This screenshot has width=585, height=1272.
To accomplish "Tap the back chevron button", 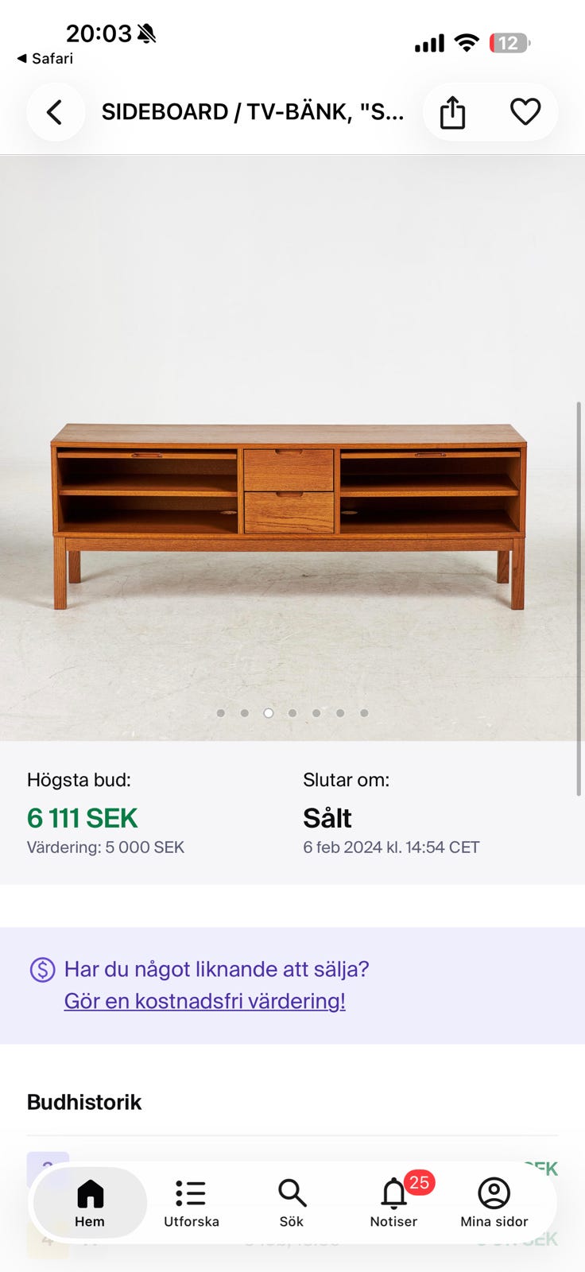I will click(55, 112).
